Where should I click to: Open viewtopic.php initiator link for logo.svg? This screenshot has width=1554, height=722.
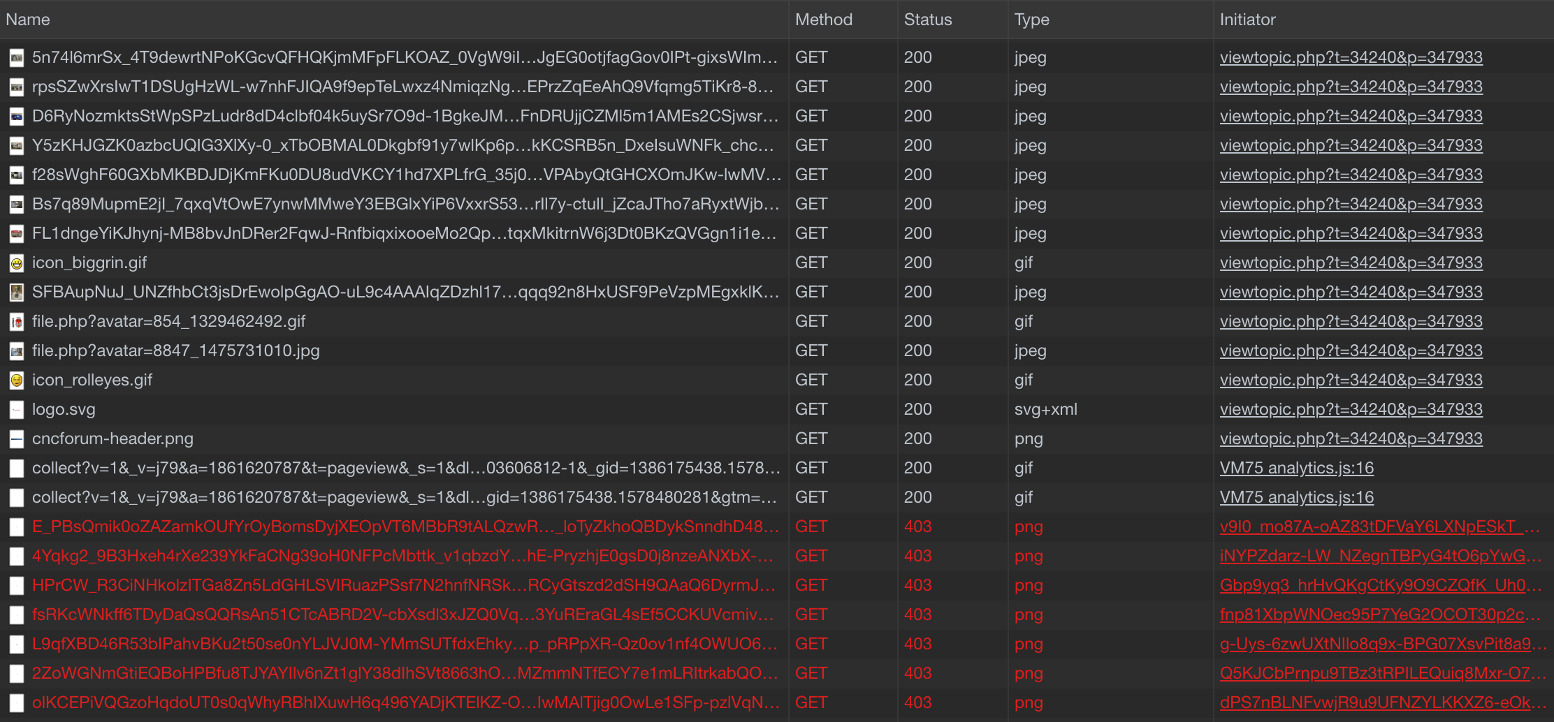pyautogui.click(x=1351, y=409)
